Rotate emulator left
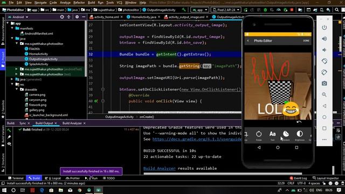Image resolution: width=345 pixels, height=194 pixels. pyautogui.click(x=325, y=61)
